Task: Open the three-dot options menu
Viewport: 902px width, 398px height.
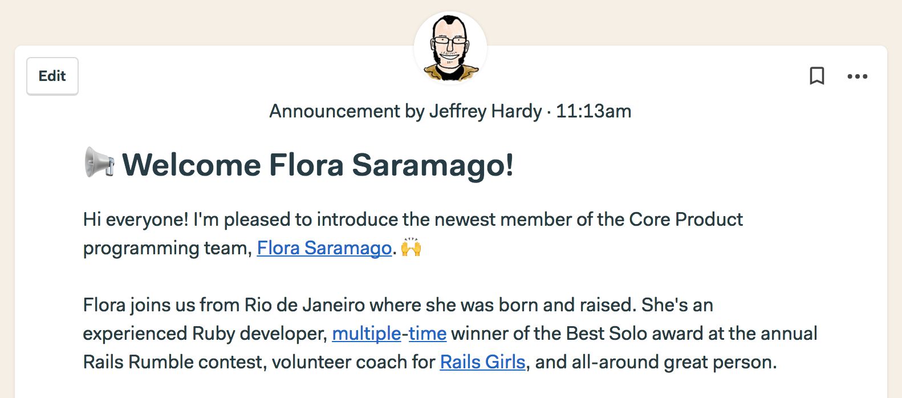Action: (857, 76)
